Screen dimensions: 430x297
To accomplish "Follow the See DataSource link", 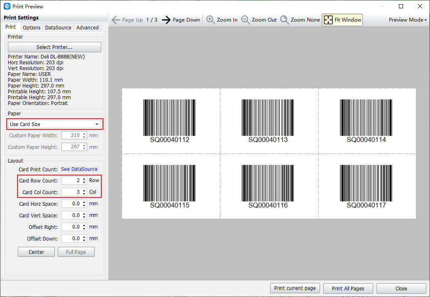I will pos(79,169).
